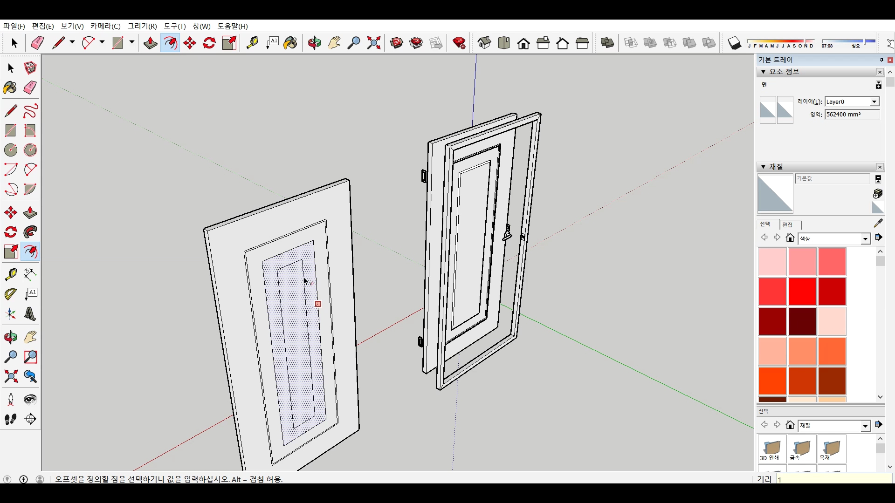Image resolution: width=895 pixels, height=503 pixels.
Task: Select the Rotate tool in left toolbar
Action: click(11, 232)
